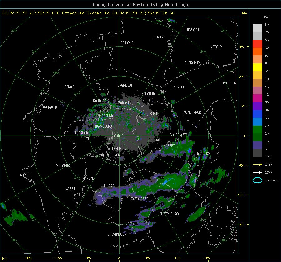
Task: Select the blue 36 dBZ color swatch
Action: 257,114
